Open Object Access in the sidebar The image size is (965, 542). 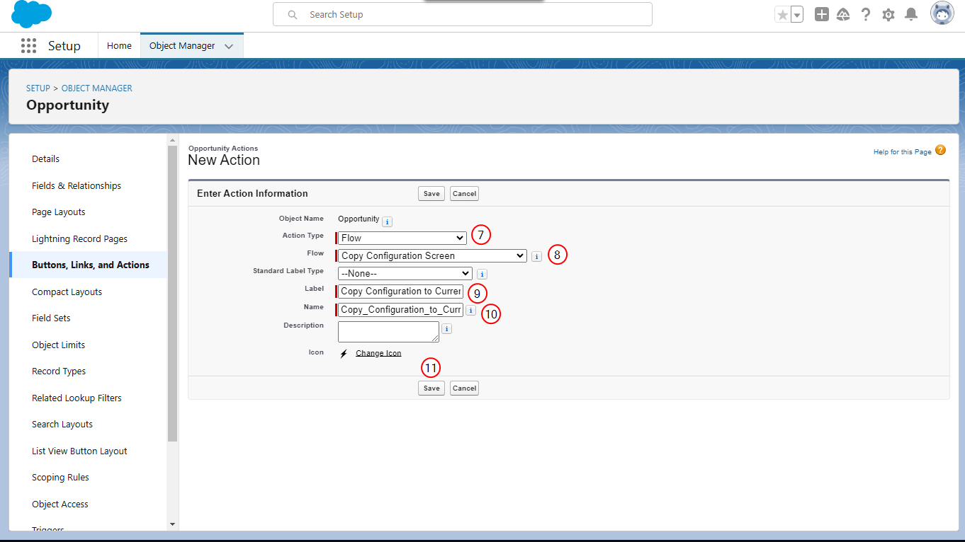click(60, 504)
